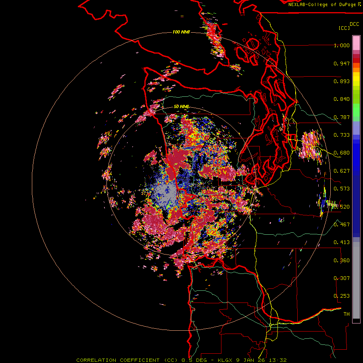The height and width of the screenshot is (363, 363).
Task: Click the 0.253 value on color scale
Action: tap(342, 296)
